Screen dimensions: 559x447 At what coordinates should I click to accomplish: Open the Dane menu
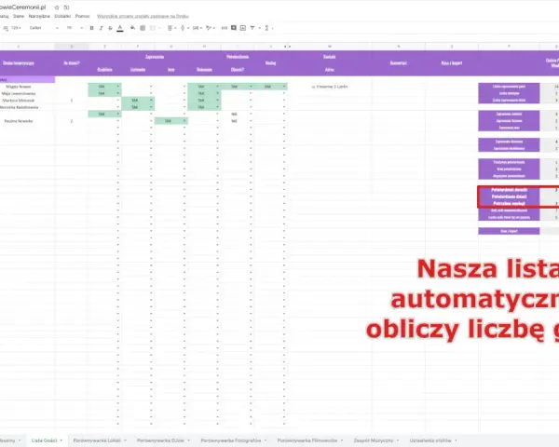coord(19,16)
